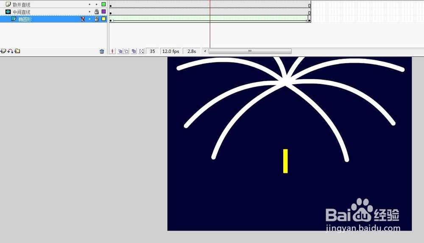Unlock the 椭圆形 layer padlock
The height and width of the screenshot is (243, 424).
[97, 19]
